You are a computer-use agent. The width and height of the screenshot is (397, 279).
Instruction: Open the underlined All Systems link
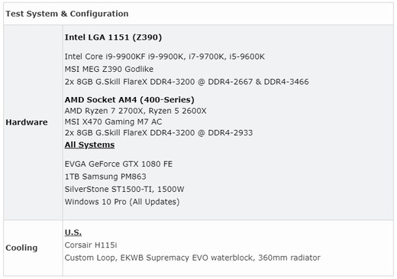(89, 144)
